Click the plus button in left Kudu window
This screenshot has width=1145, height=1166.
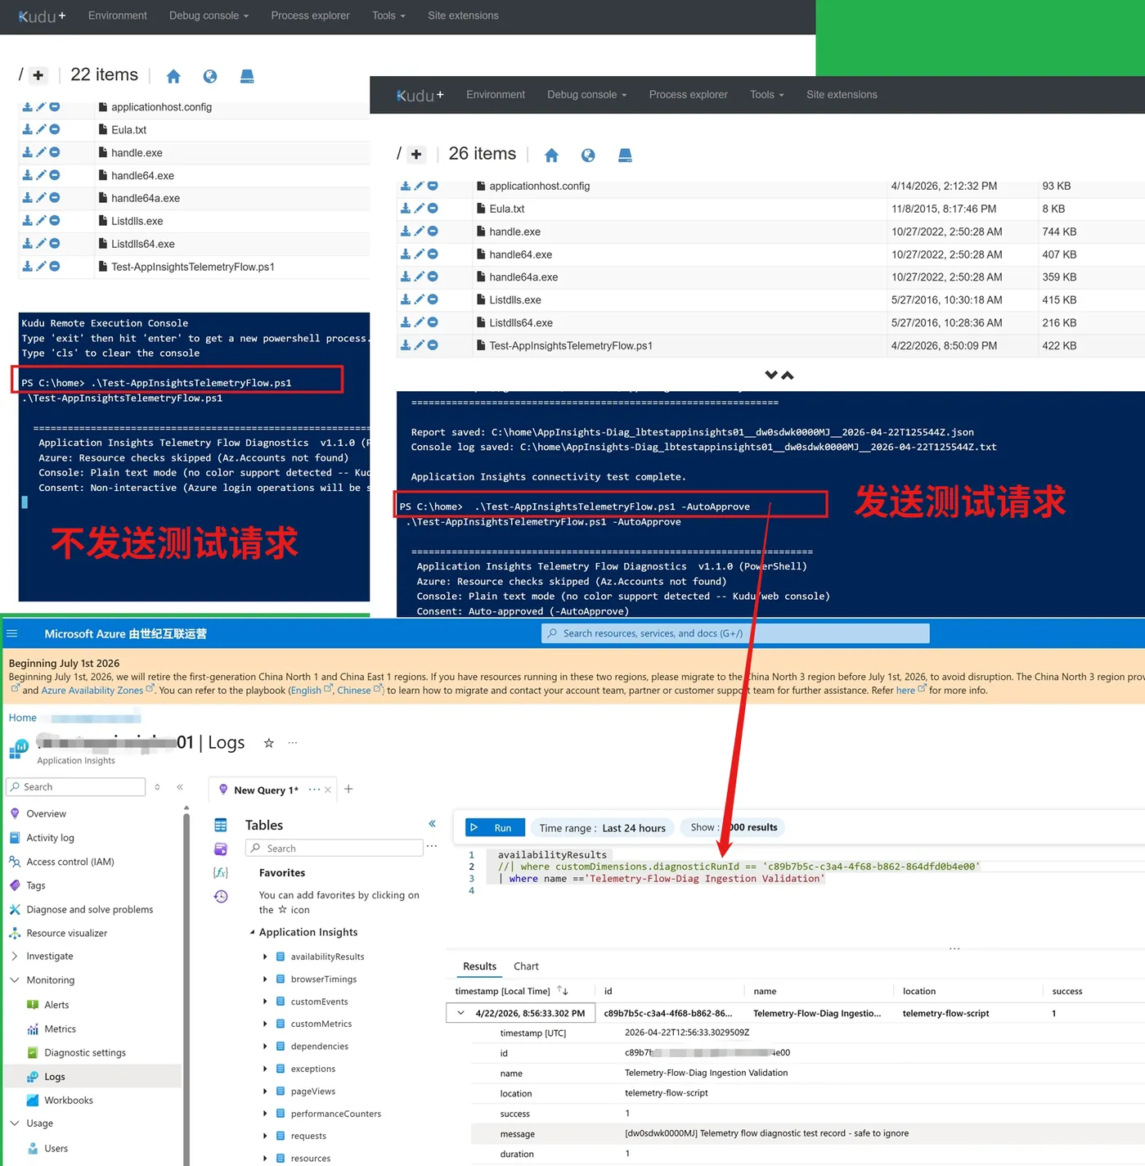[38, 75]
